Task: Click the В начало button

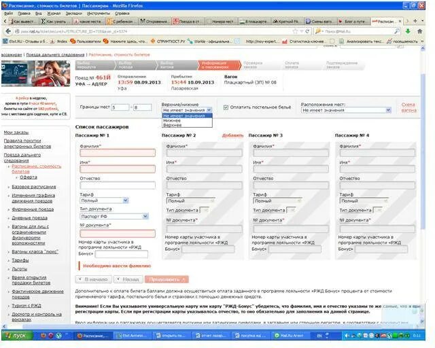Action: pos(94,279)
